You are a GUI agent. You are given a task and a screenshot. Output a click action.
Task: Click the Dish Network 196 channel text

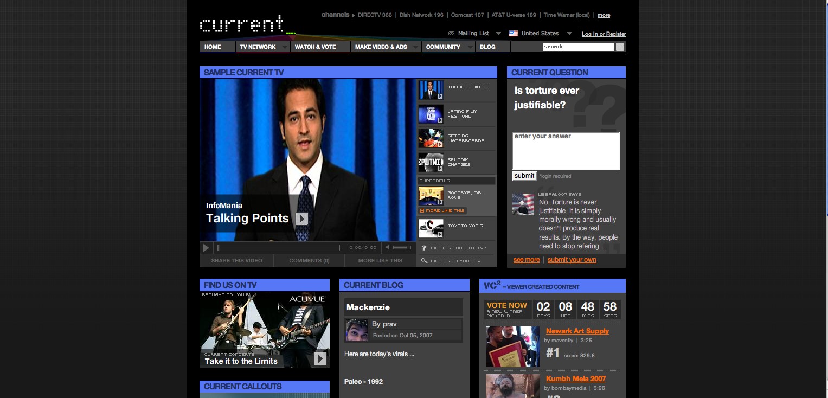[421, 15]
